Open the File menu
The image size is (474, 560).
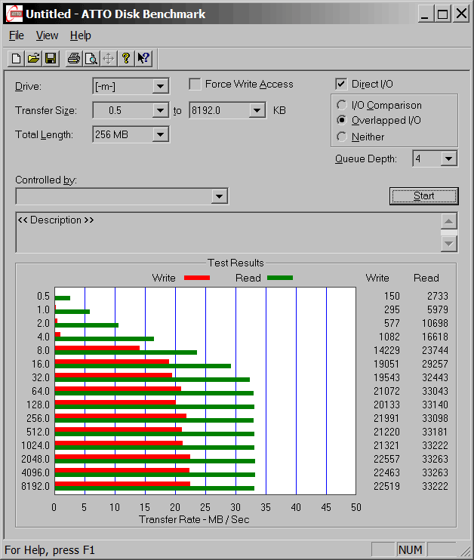[x=17, y=35]
